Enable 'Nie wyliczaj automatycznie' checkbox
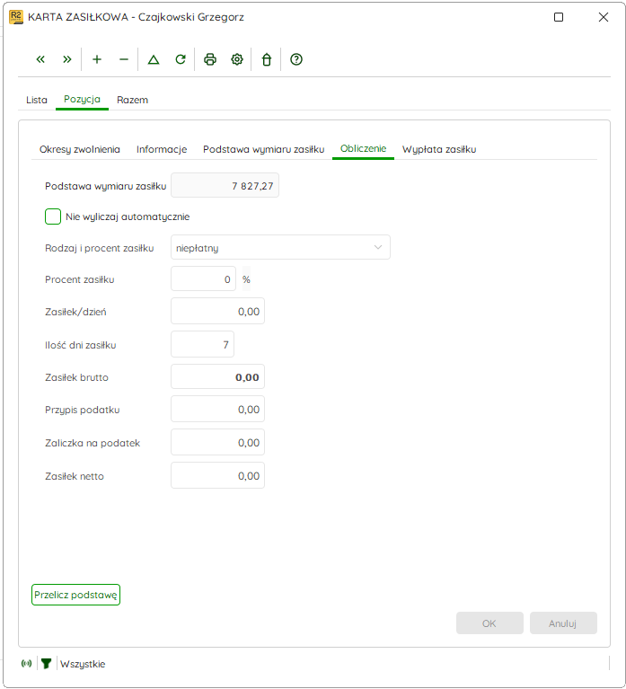Image resolution: width=626 pixels, height=689 pixels. pos(53,216)
